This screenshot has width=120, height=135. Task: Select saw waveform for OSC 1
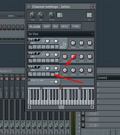[x=43, y=47]
